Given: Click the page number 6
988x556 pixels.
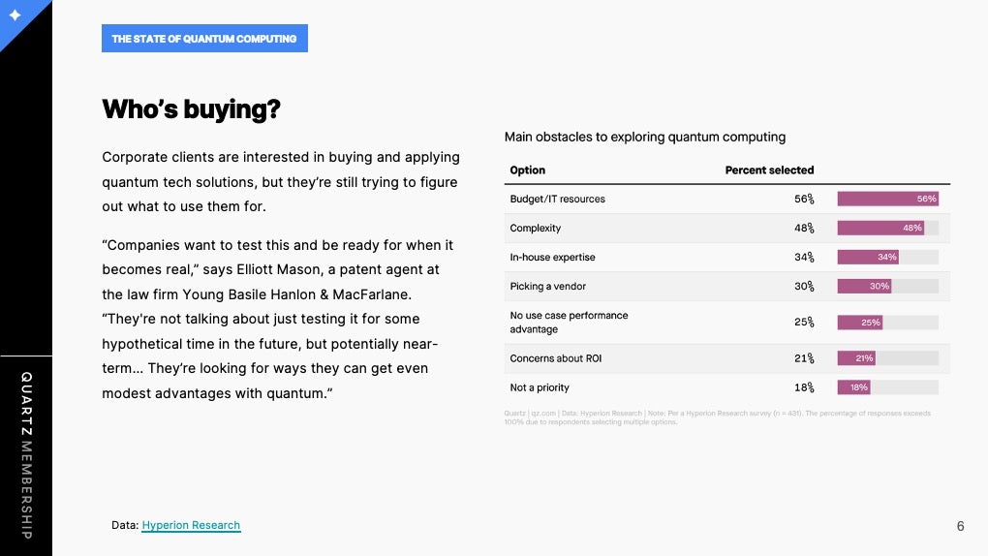Looking at the screenshot, I should click(x=960, y=526).
